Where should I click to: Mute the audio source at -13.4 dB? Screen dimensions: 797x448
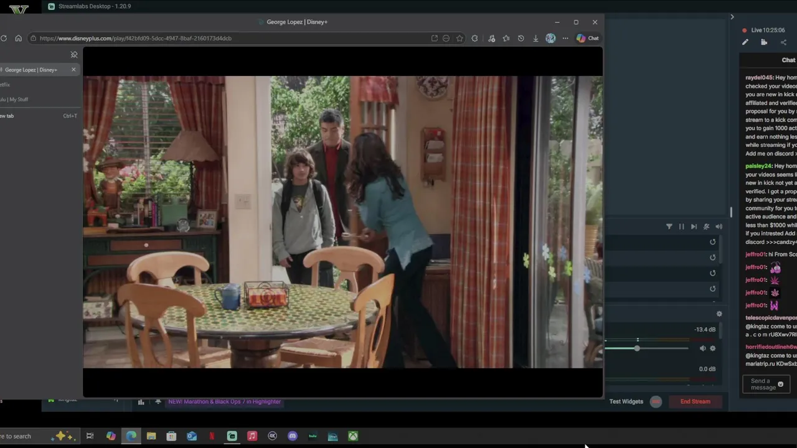tap(703, 348)
